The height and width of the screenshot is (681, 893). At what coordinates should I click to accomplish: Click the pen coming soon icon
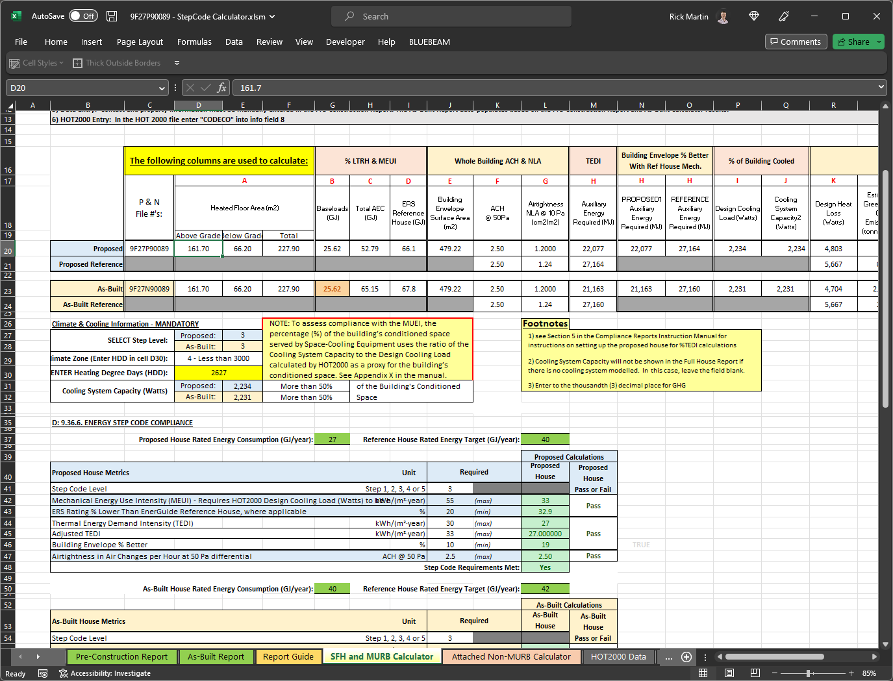[785, 16]
